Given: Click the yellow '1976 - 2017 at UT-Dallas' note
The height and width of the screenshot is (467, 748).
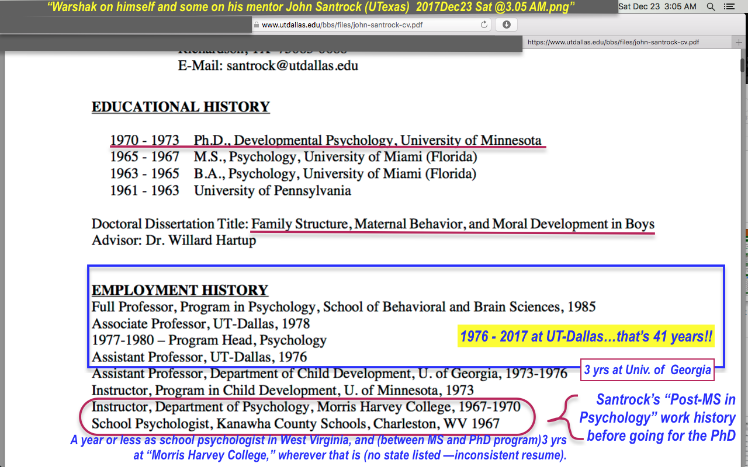Looking at the screenshot, I should coord(587,337).
